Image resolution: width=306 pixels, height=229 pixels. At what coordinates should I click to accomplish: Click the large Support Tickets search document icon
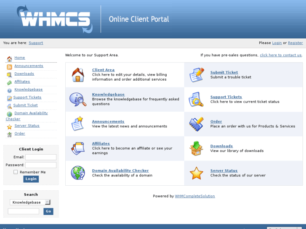(196, 100)
